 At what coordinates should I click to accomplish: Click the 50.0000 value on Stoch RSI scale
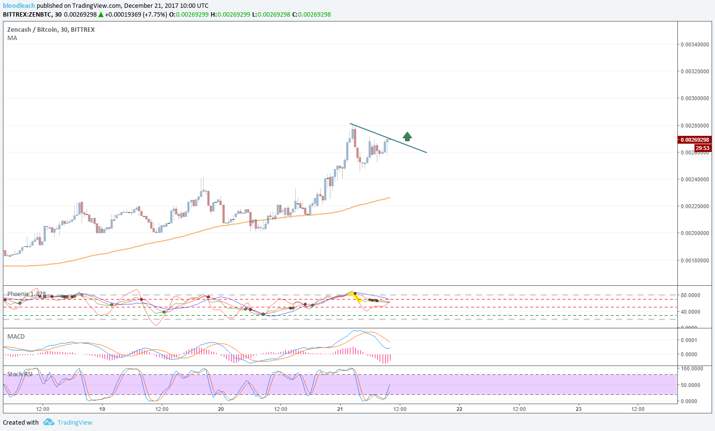pyautogui.click(x=690, y=385)
